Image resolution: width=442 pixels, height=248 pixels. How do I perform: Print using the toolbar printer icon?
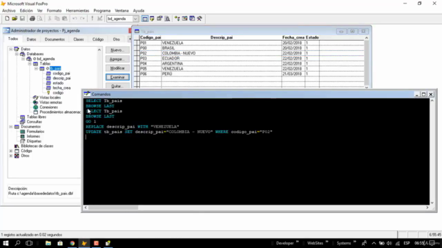coord(32,19)
